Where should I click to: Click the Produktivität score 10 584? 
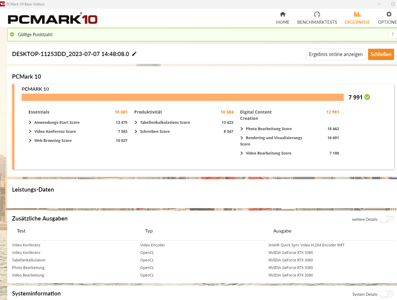coord(227,112)
